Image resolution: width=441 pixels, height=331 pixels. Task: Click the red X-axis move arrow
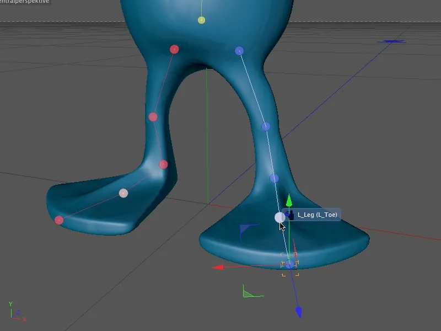219,268
